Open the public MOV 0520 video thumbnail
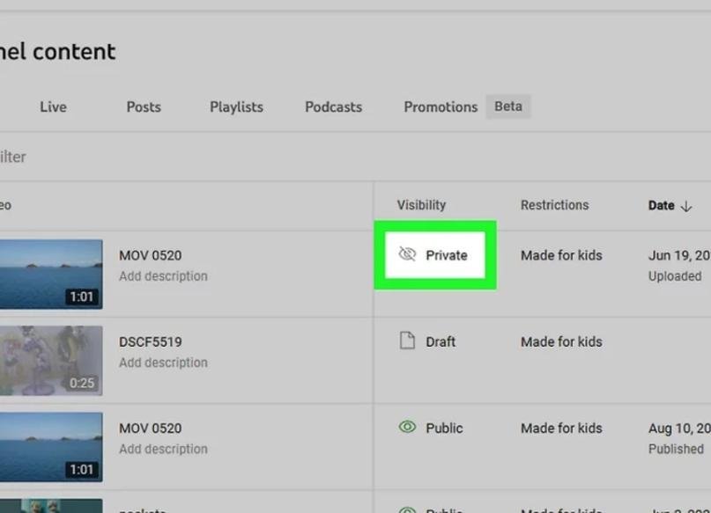The height and width of the screenshot is (513, 711). point(49,446)
